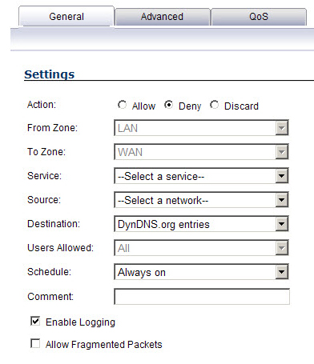The height and width of the screenshot is (364, 314).
Task: Enable Allow Fragmented Packets checkbox
Action: pos(35,343)
